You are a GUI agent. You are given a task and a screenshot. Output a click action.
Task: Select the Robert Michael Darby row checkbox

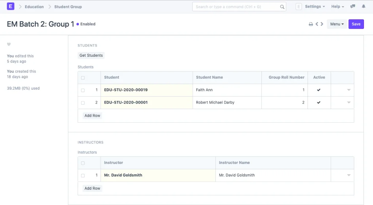[x=83, y=103]
